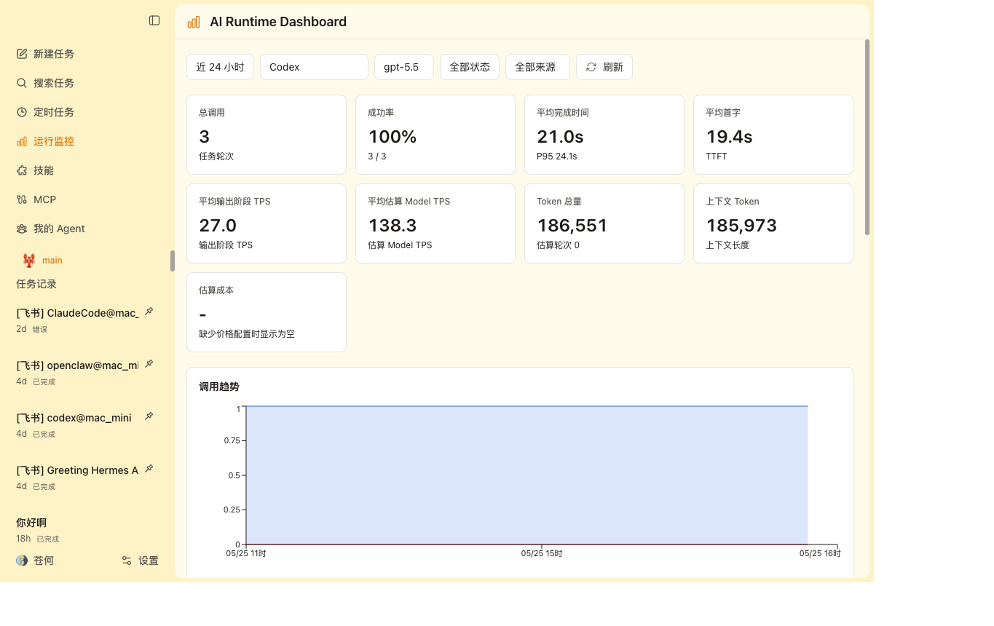Click pin icon on Greeting Hermes task
The height and width of the screenshot is (626, 994).
[149, 469]
